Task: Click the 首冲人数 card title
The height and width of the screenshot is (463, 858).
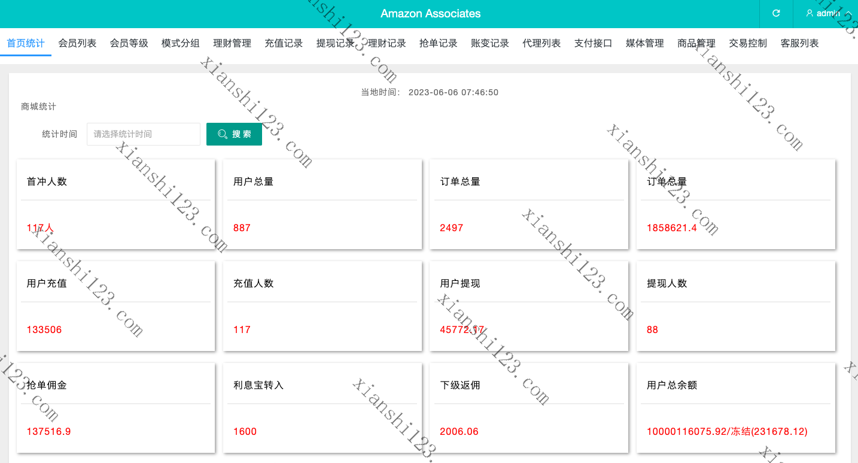Action: pos(47,181)
